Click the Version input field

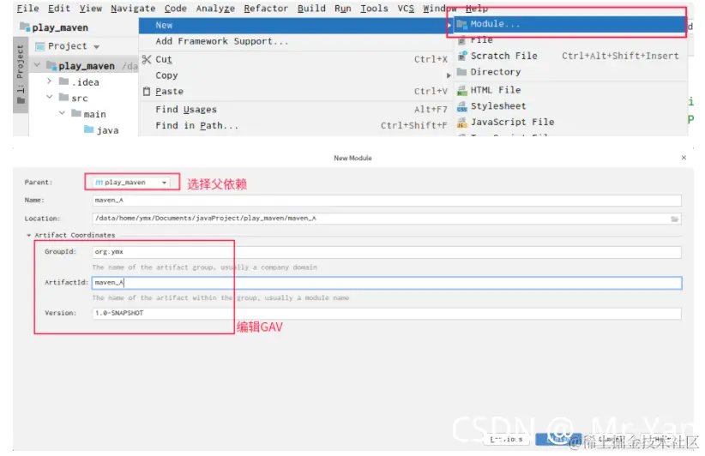(387, 313)
